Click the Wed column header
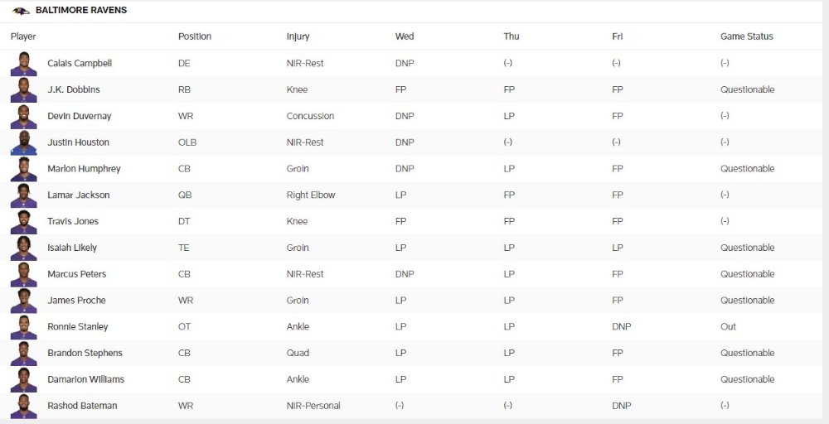This screenshot has width=829, height=424. (405, 36)
